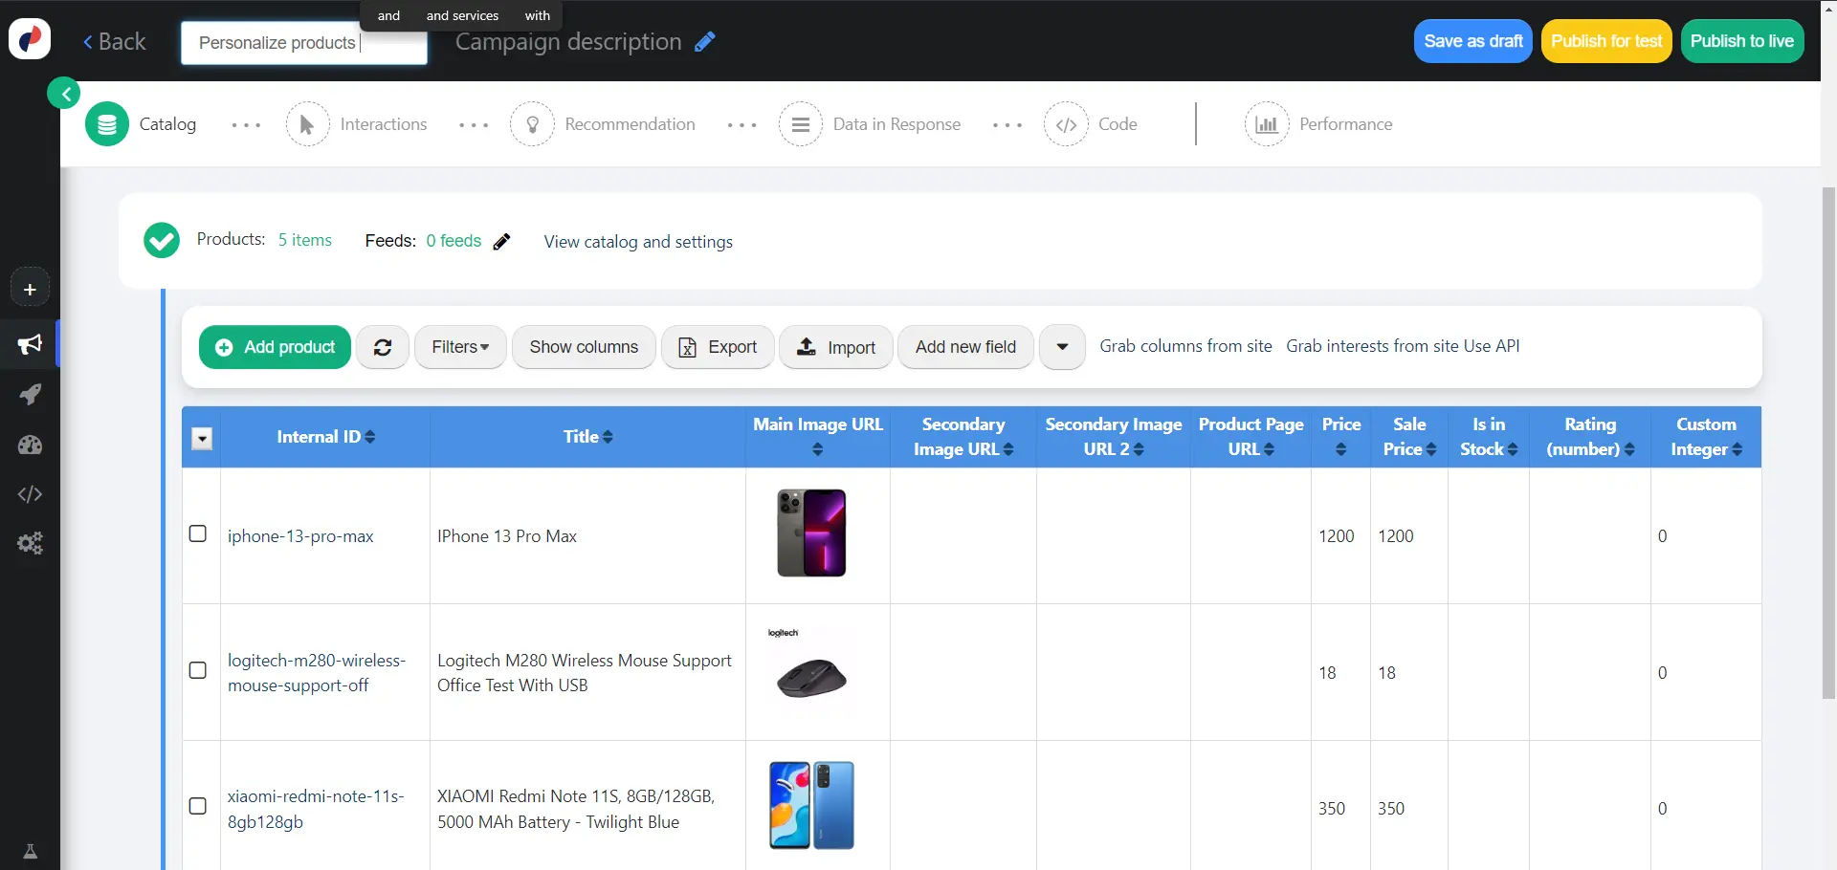Go back using the Back arrow

click(114, 42)
